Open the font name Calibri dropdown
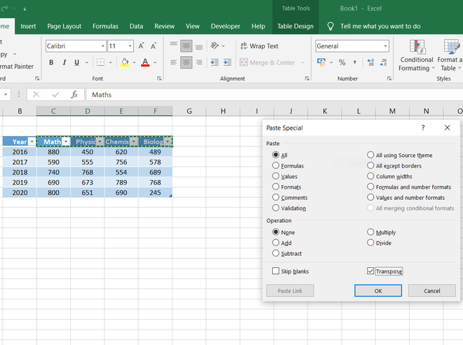 (x=101, y=46)
